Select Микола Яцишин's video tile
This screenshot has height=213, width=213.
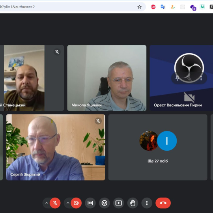pos(107,78)
